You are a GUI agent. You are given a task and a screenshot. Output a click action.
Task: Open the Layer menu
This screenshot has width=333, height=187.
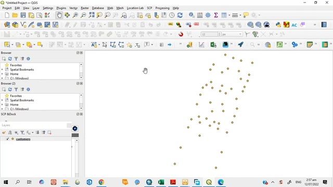click(36, 8)
